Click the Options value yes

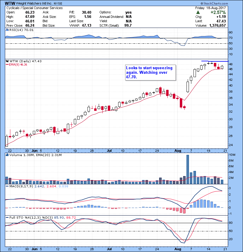pos(128,12)
